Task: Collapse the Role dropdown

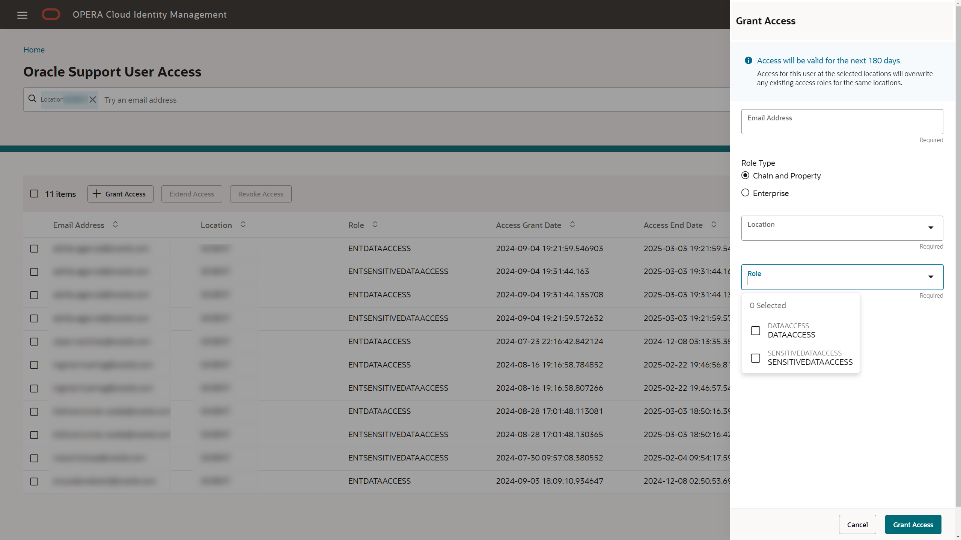Action: (x=931, y=277)
